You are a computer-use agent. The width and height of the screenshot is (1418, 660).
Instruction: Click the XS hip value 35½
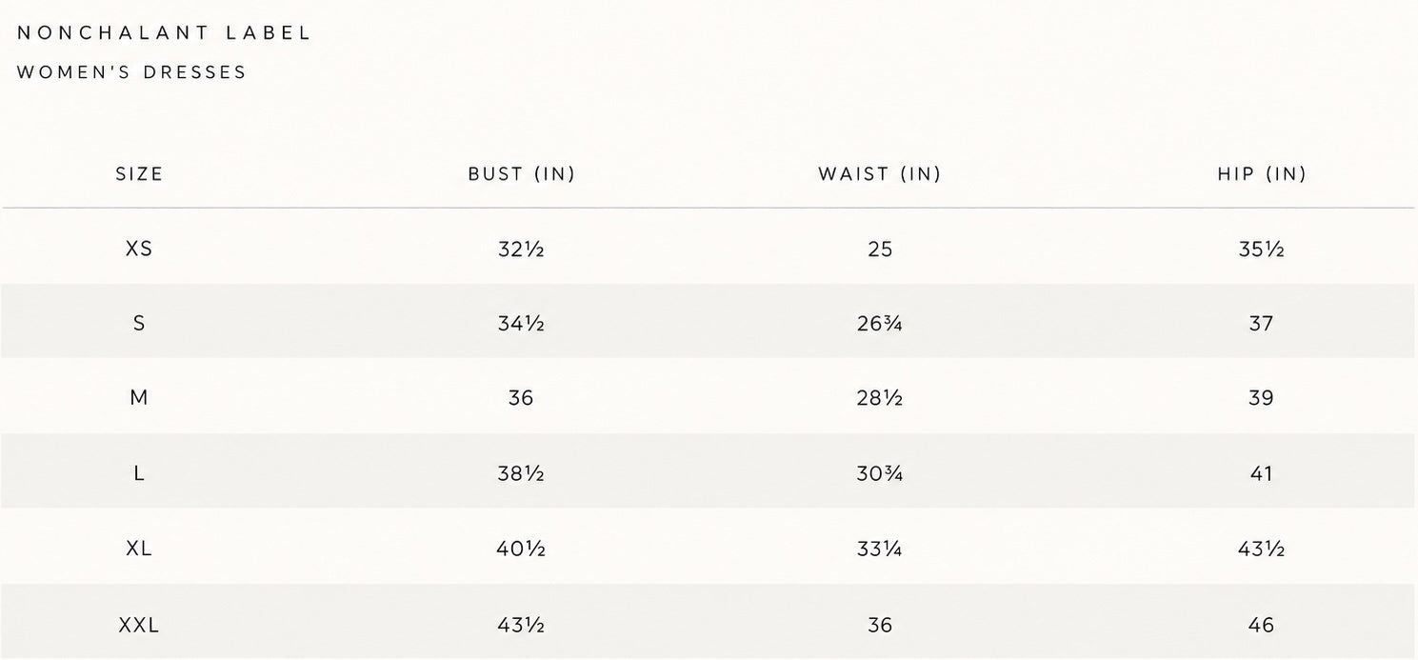1261,250
